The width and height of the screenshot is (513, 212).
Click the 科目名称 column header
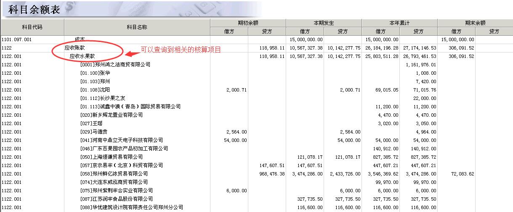137,27
